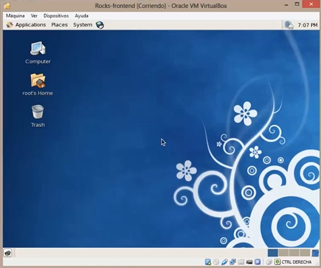Open the Dispositivos menu
The image size is (321, 268).
(56, 16)
